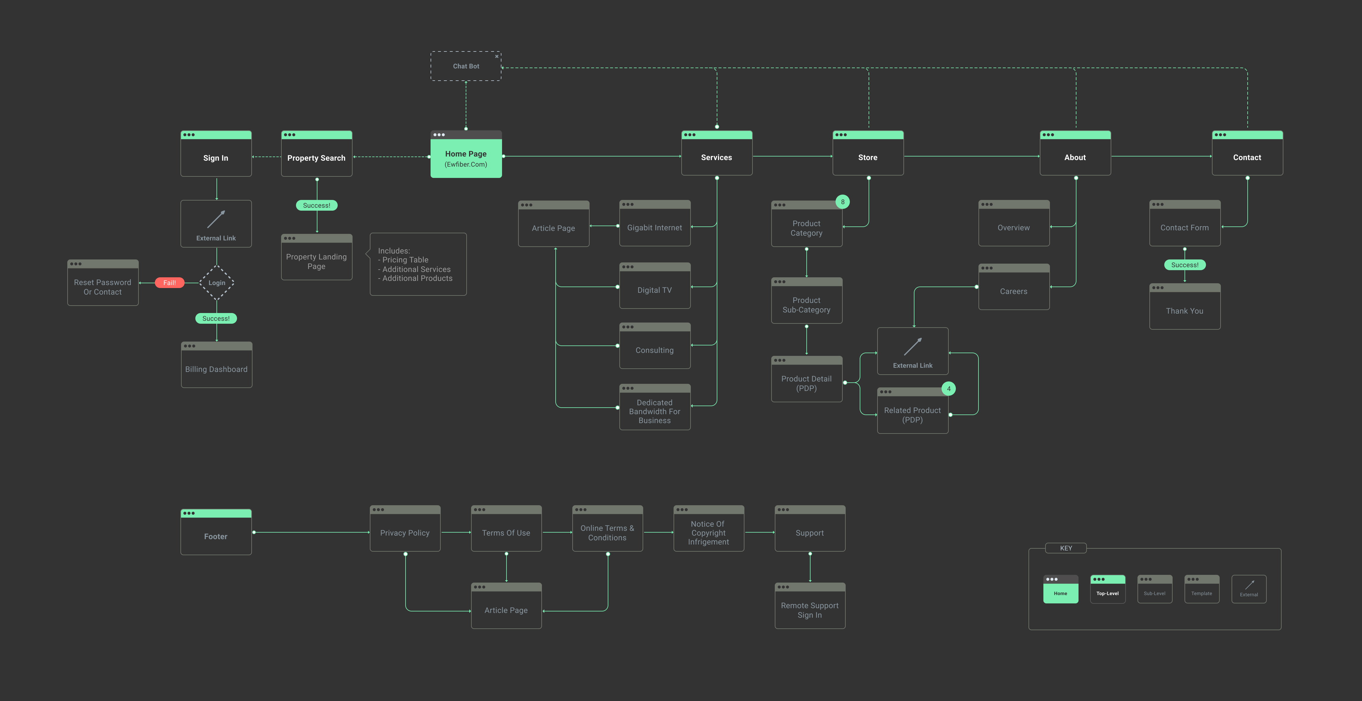Click the Remote Support Sign In node
Image resolution: width=1362 pixels, height=701 pixels.
point(810,606)
